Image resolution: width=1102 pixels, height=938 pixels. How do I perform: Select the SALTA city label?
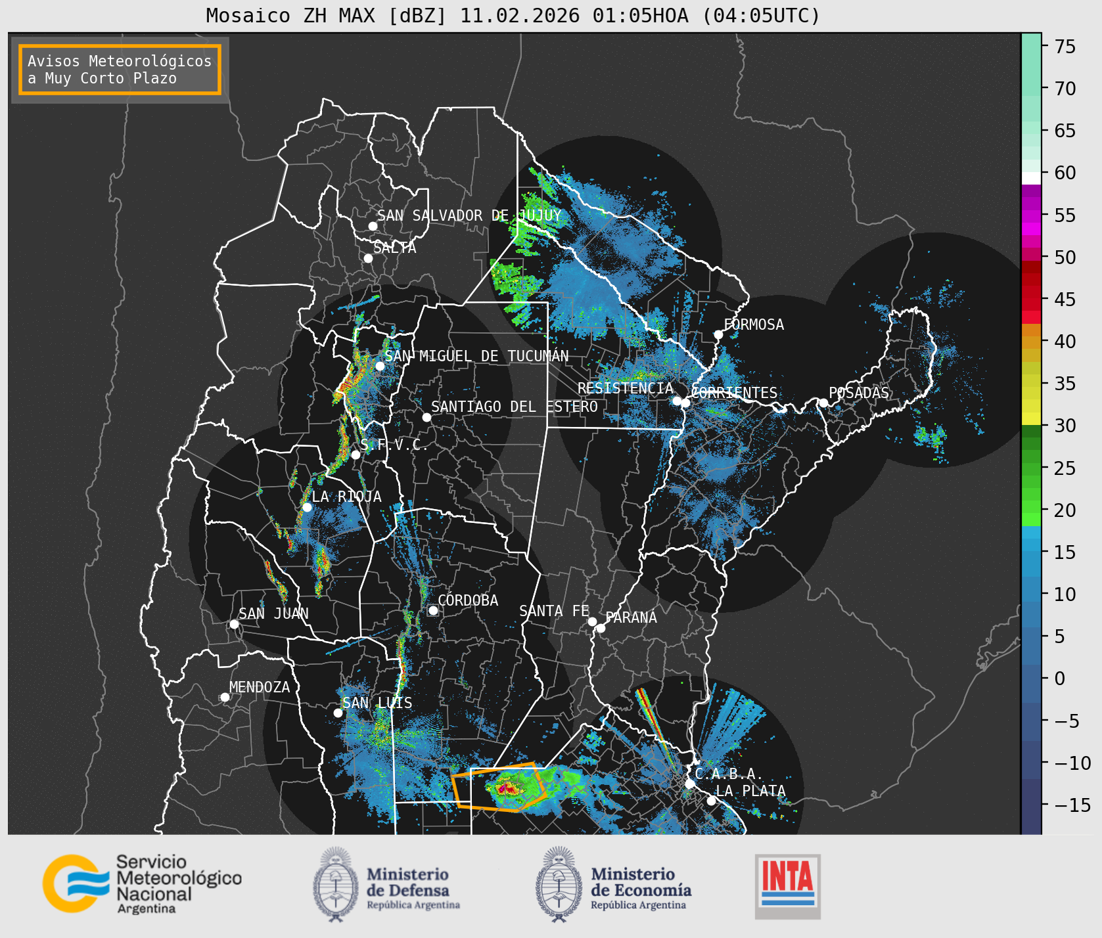395,248
